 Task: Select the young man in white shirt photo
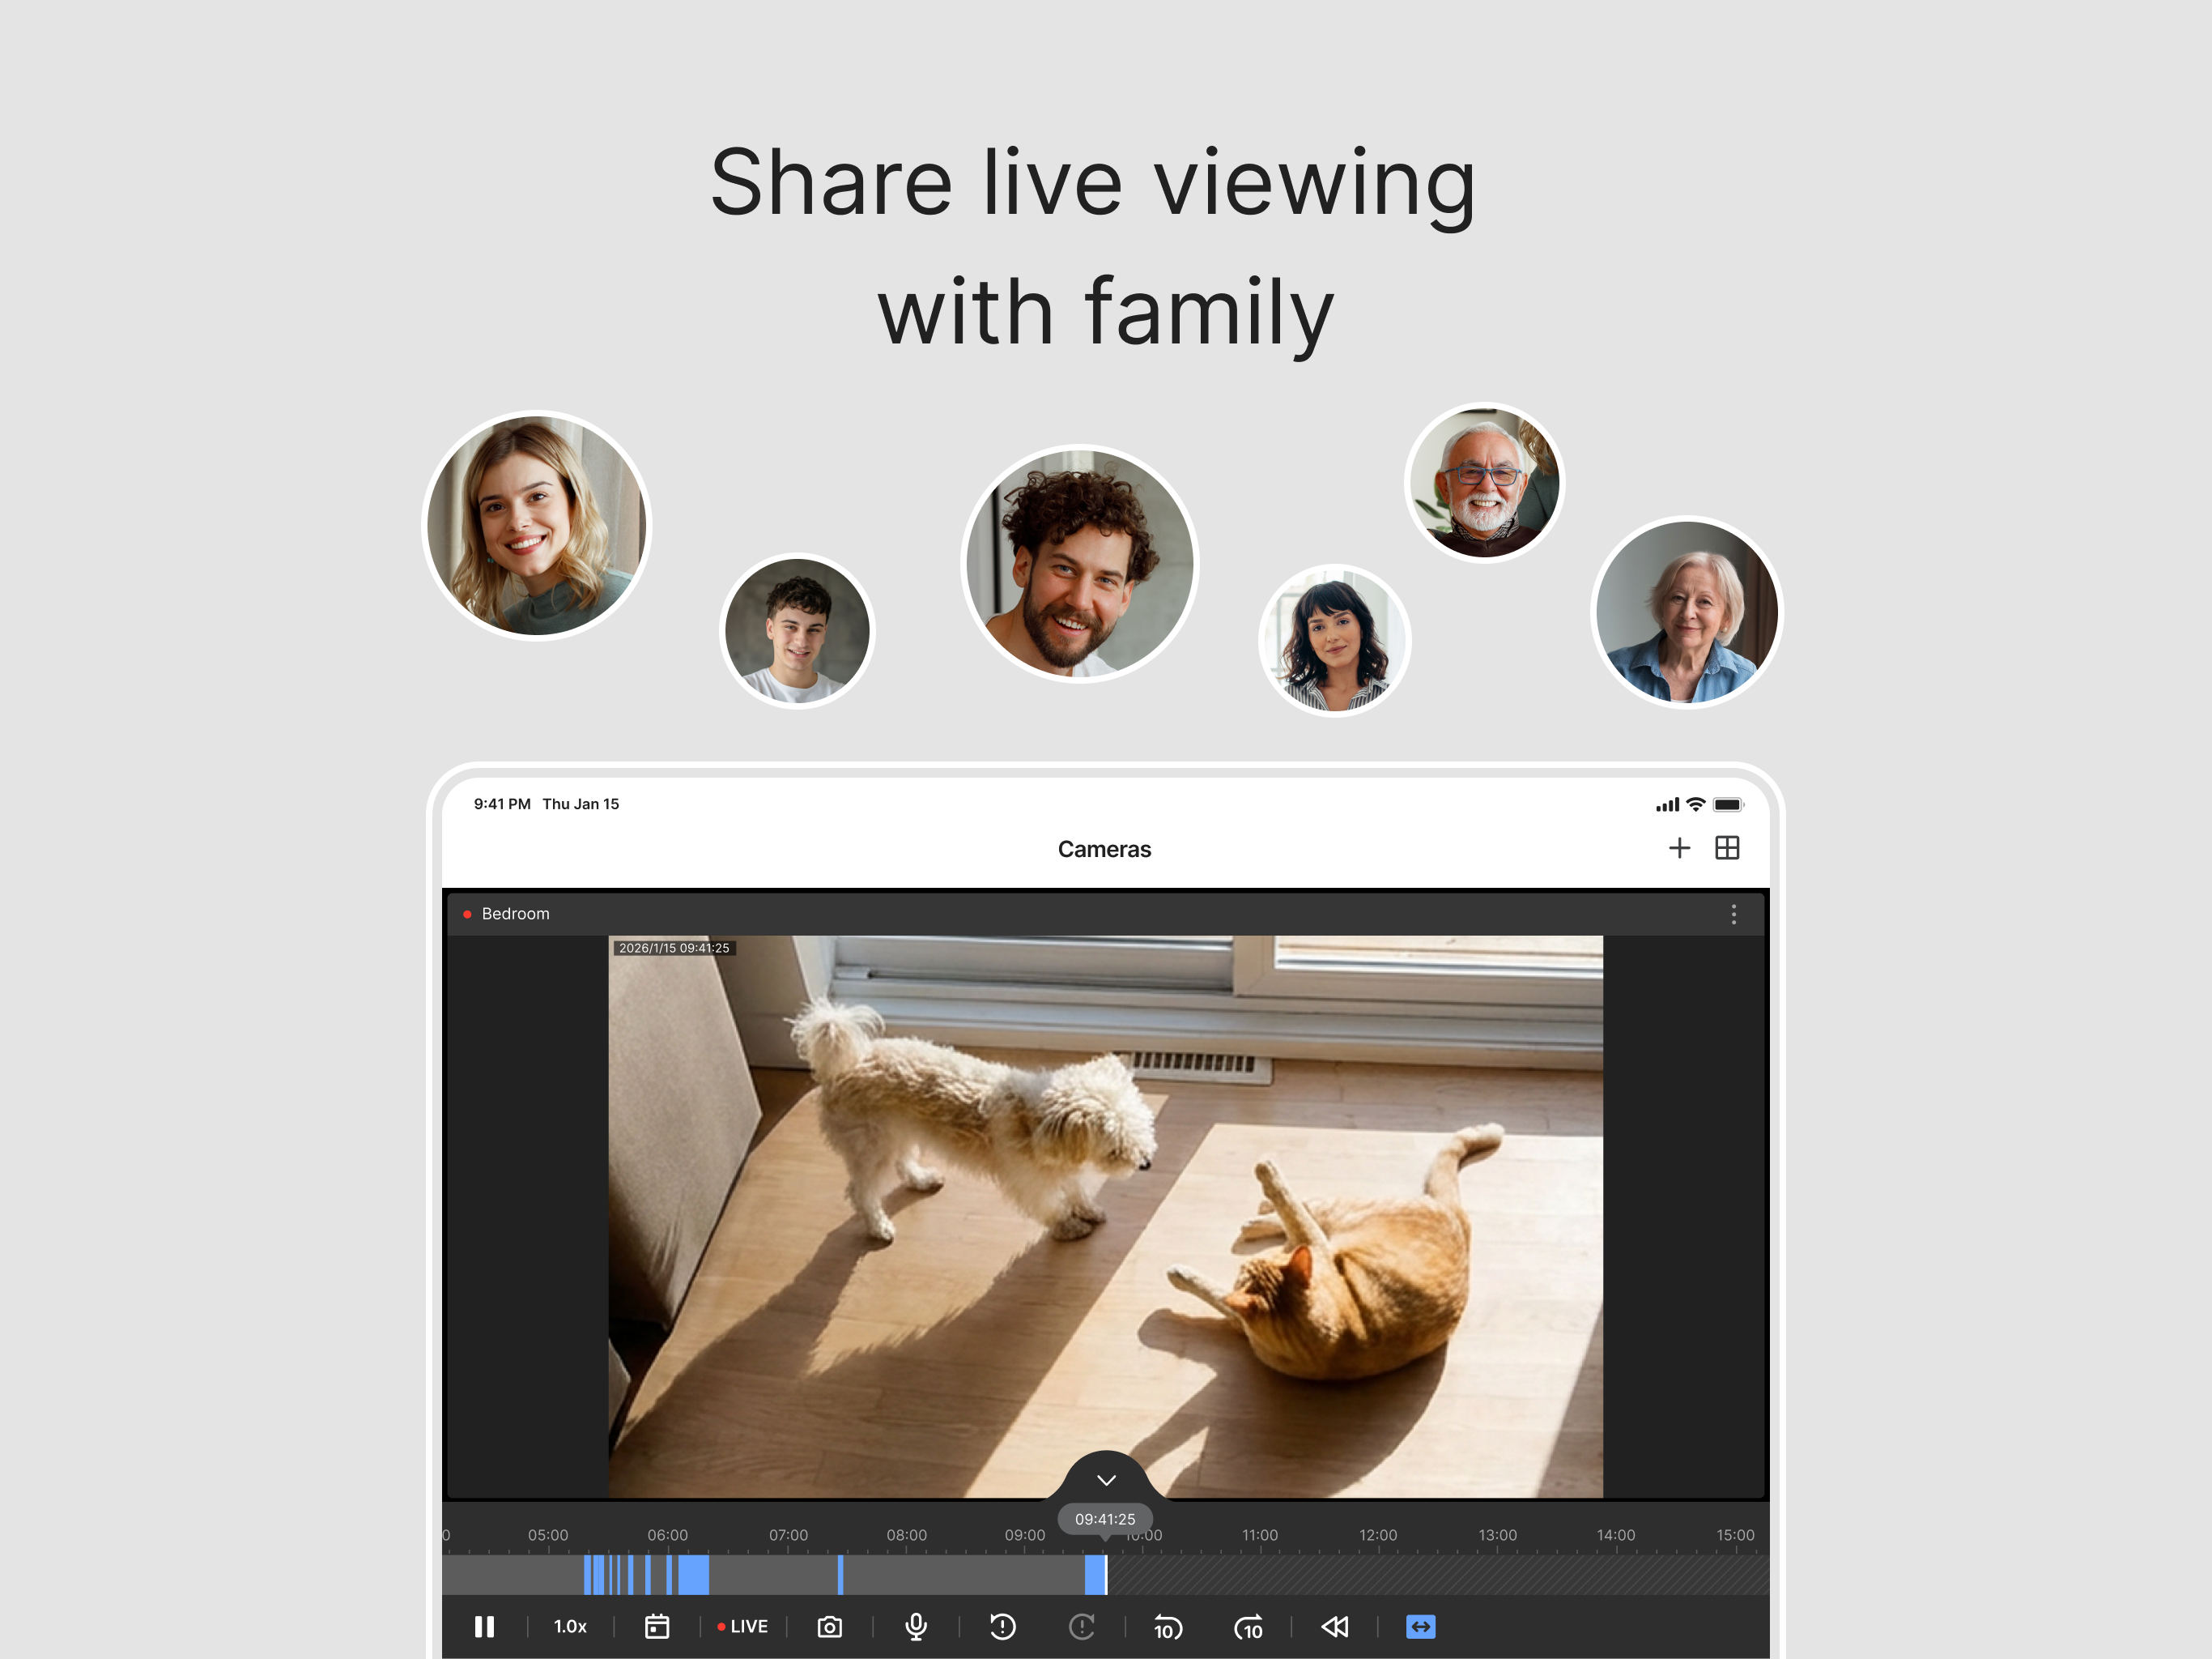point(797,631)
